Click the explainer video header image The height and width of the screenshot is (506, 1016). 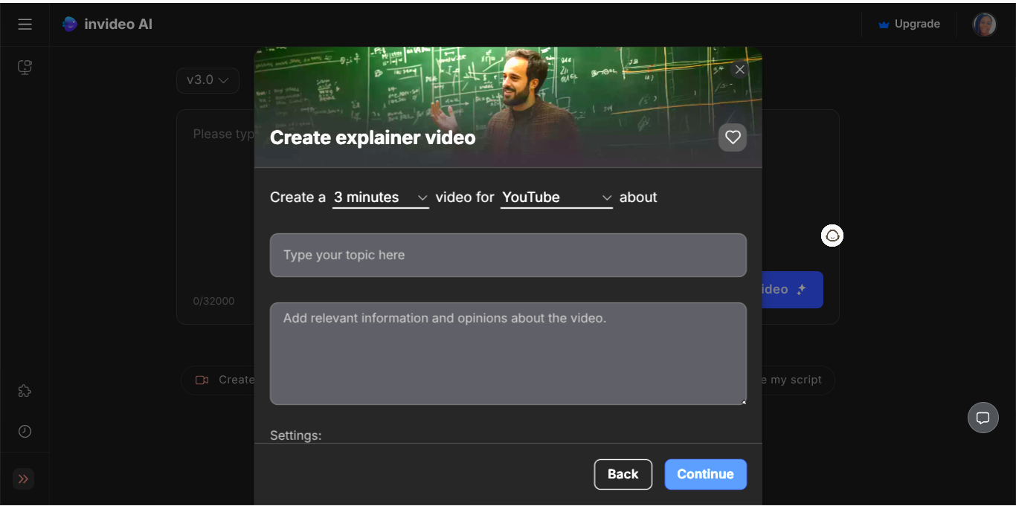tap(508, 108)
